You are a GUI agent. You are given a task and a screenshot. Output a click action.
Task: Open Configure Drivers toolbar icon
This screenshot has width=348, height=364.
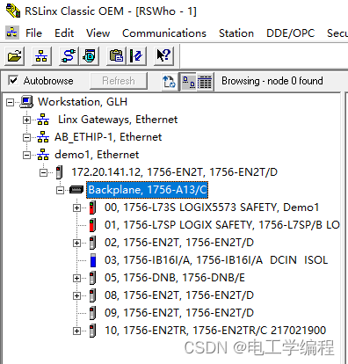69,55
